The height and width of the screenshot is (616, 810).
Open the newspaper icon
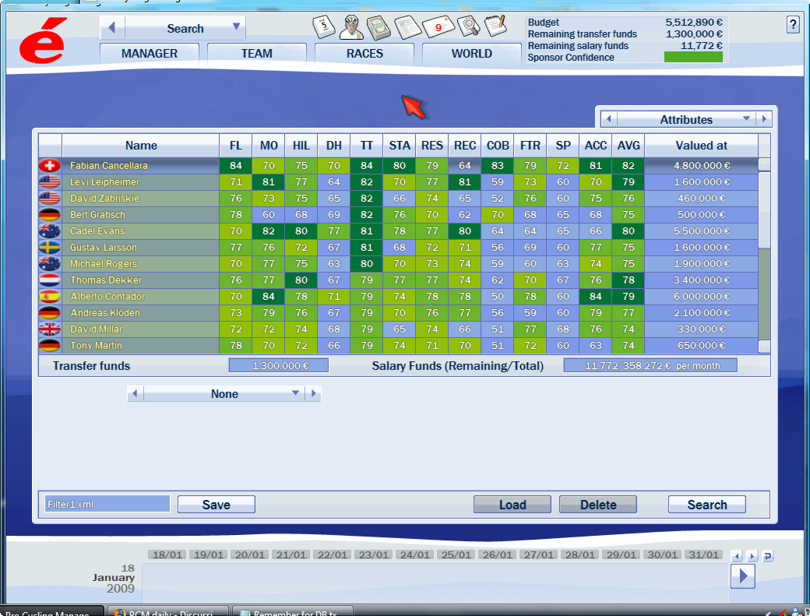407,27
